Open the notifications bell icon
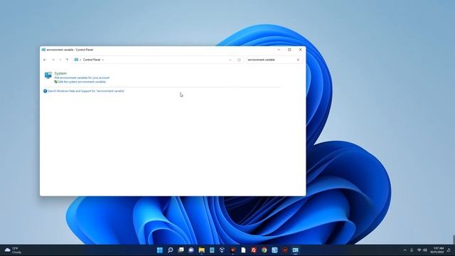455x256 pixels. pyautogui.click(x=449, y=250)
